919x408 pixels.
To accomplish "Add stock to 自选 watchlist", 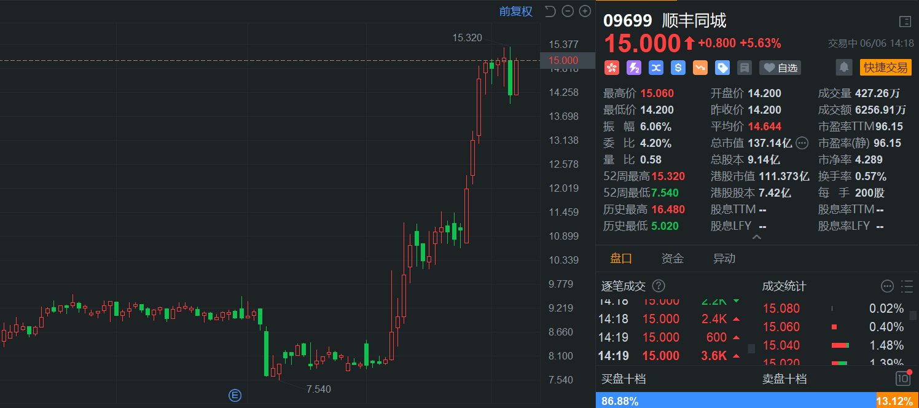I will click(x=780, y=68).
